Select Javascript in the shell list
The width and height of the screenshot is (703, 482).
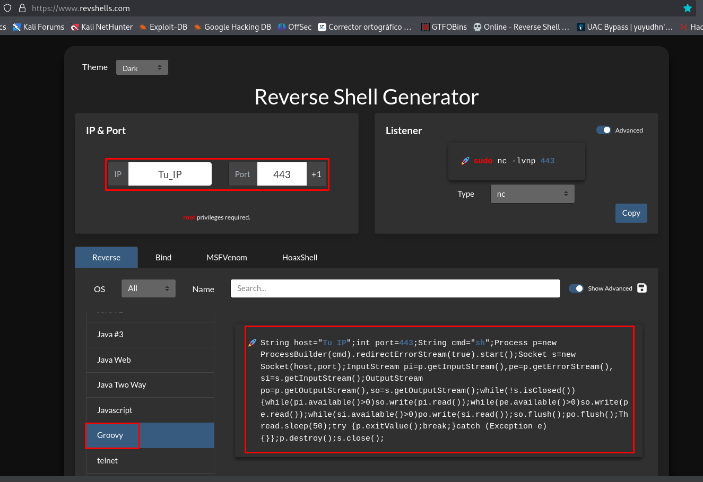pos(150,410)
